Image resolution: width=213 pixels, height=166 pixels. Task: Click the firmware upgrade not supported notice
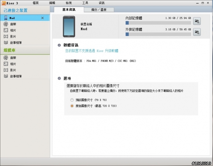[92, 51]
